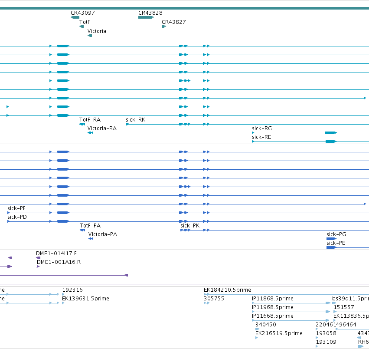The width and height of the screenshot is (369, 349).
Task: Select the IP11668.5prime EST label
Action: [x=272, y=316]
